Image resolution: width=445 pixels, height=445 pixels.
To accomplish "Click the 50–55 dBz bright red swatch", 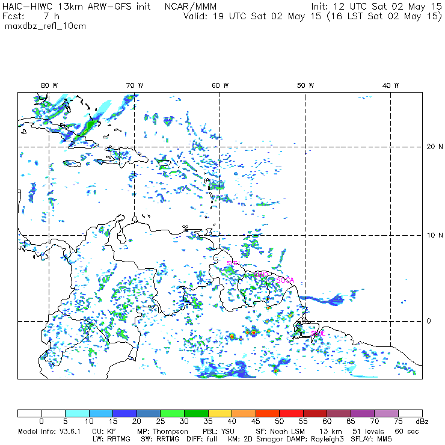I will (x=292, y=413).
